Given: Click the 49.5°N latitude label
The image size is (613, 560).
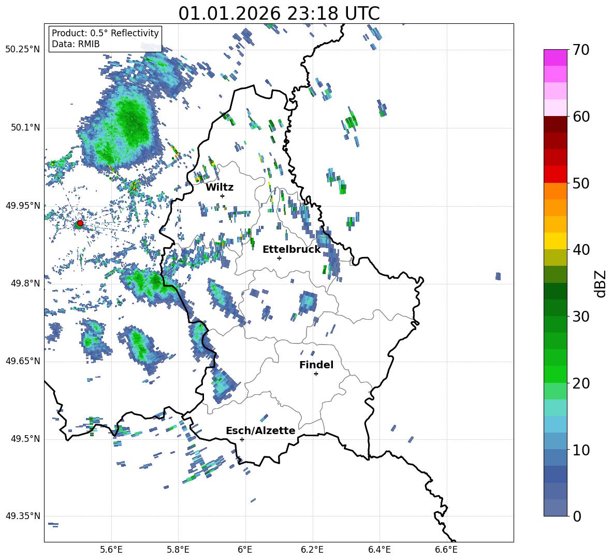Looking at the screenshot, I should (x=25, y=439).
